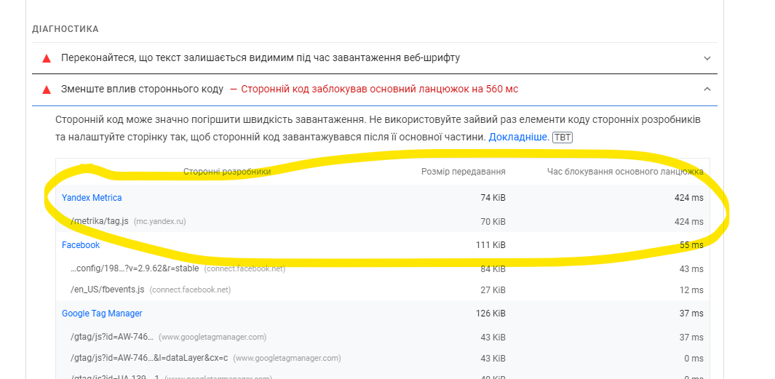Collapse the third-party code audit chevron
The image size is (775, 379).
pyautogui.click(x=707, y=89)
